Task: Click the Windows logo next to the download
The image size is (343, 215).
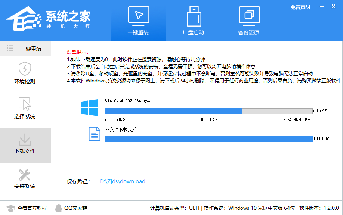Action: click(x=90, y=107)
